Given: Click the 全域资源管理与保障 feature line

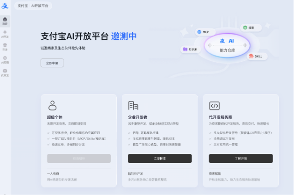Looking at the screenshot, I should tap(154, 139).
